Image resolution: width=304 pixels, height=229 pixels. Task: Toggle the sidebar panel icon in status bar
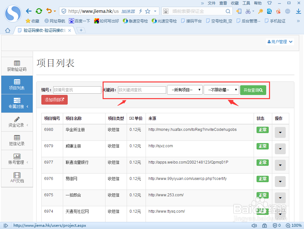(x=6, y=225)
